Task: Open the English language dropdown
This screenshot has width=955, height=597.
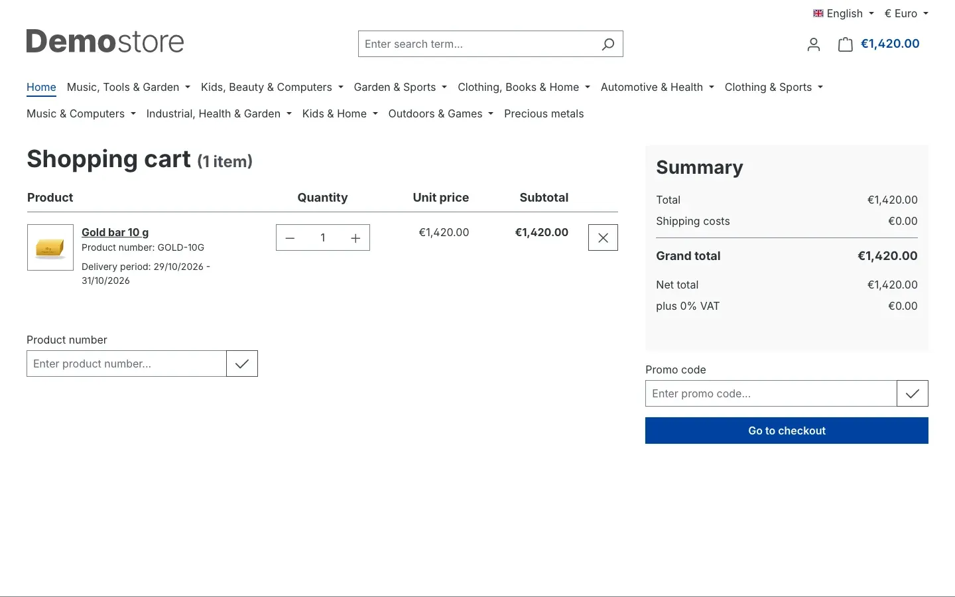Action: click(x=844, y=13)
